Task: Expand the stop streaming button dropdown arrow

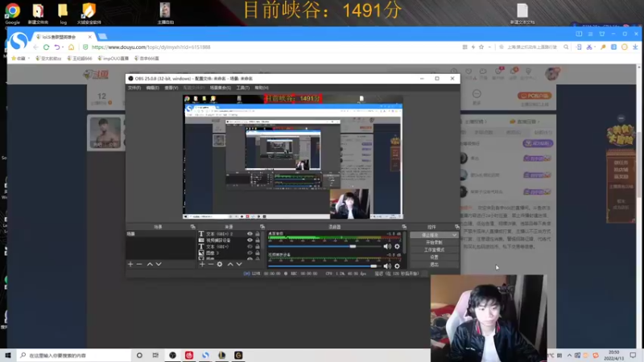Action: coord(454,235)
